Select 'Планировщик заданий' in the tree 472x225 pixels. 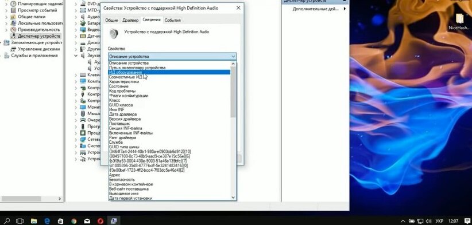click(40, 4)
